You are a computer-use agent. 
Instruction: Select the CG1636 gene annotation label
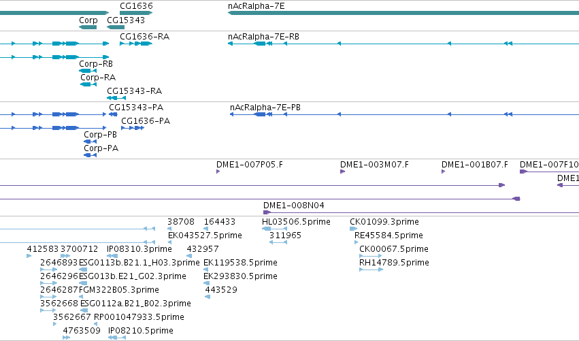(x=136, y=6)
